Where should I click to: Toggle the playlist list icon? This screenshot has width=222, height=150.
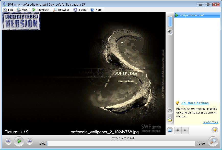(x=170, y=130)
